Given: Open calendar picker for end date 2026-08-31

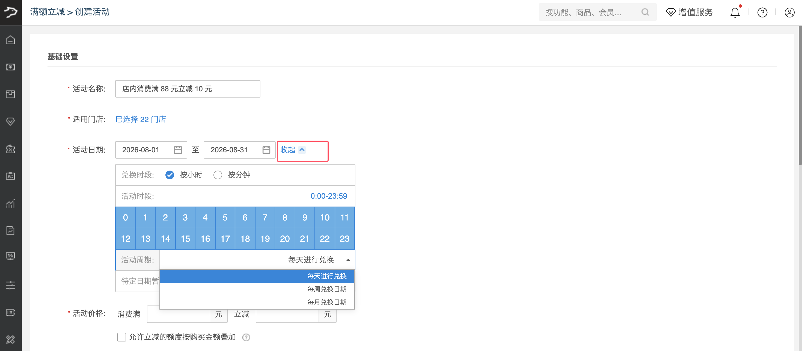Looking at the screenshot, I should tap(266, 150).
